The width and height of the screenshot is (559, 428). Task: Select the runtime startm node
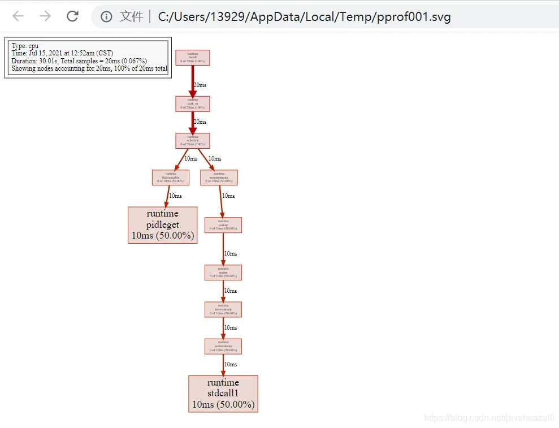click(x=223, y=273)
